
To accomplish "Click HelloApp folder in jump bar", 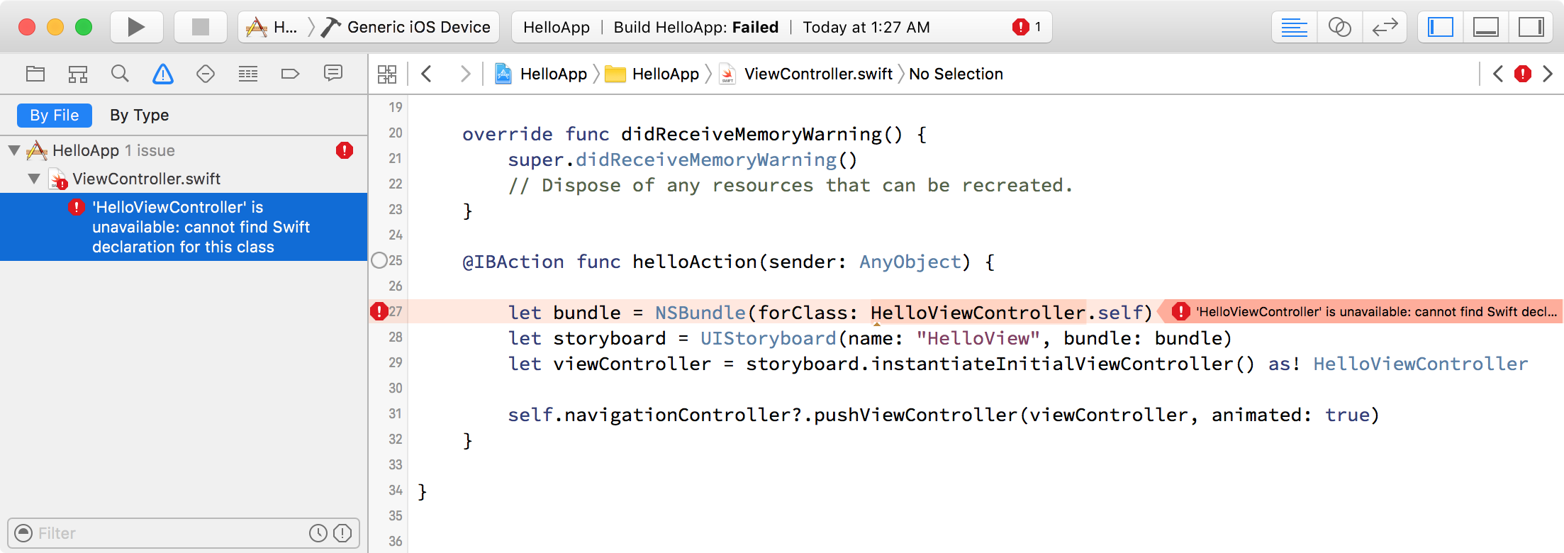I will point(652,74).
